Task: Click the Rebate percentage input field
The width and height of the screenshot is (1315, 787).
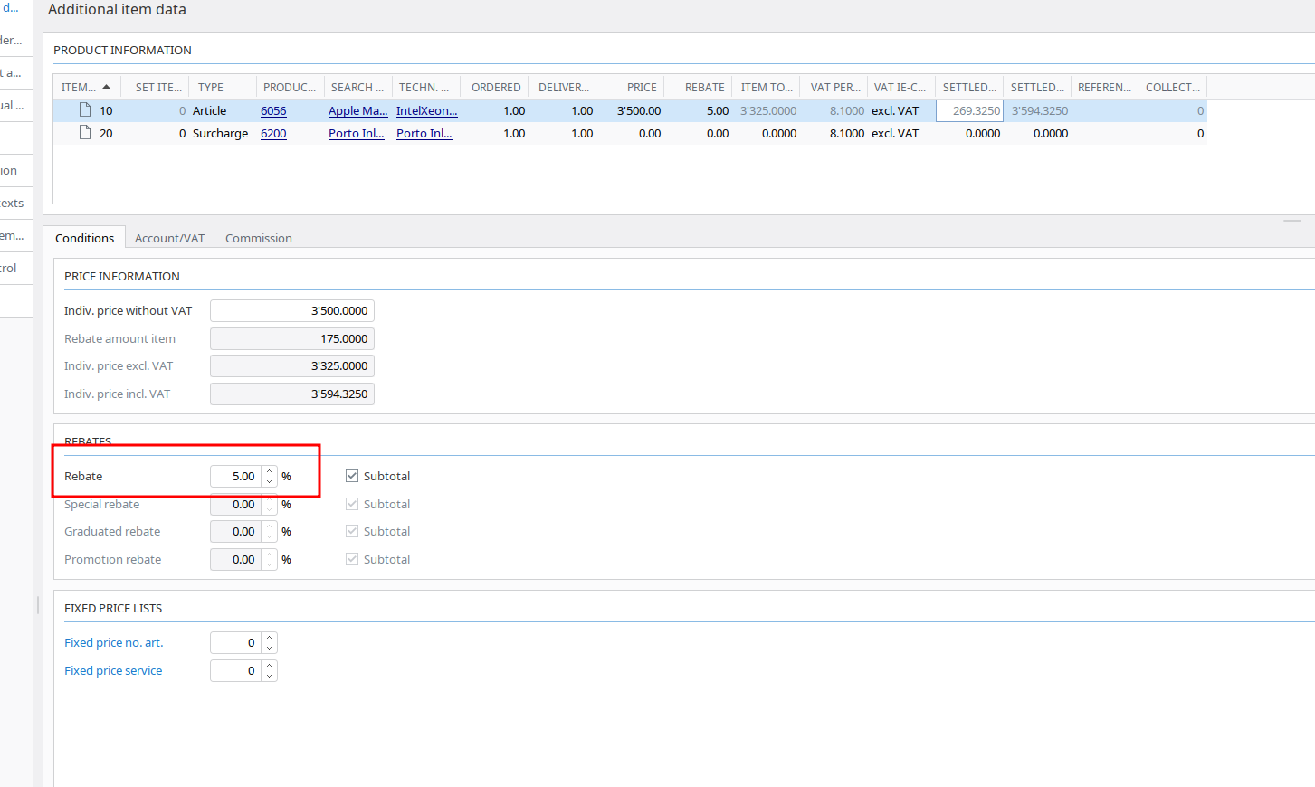Action: (235, 476)
